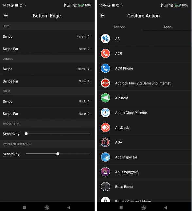Go back from Bottom Edge screen
192x211 pixels.
coord(6,16)
